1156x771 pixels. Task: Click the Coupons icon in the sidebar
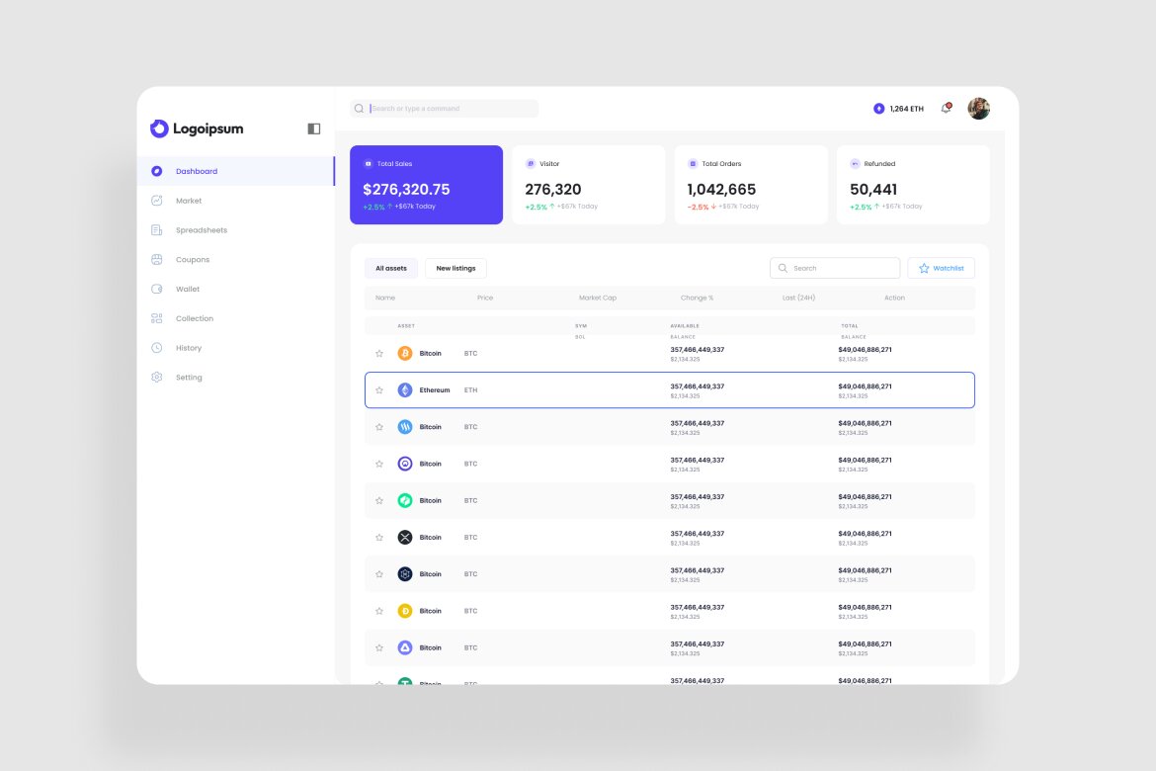coord(156,259)
